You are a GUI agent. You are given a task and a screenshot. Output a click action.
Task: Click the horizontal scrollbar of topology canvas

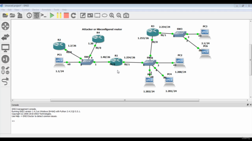(x=125, y=100)
